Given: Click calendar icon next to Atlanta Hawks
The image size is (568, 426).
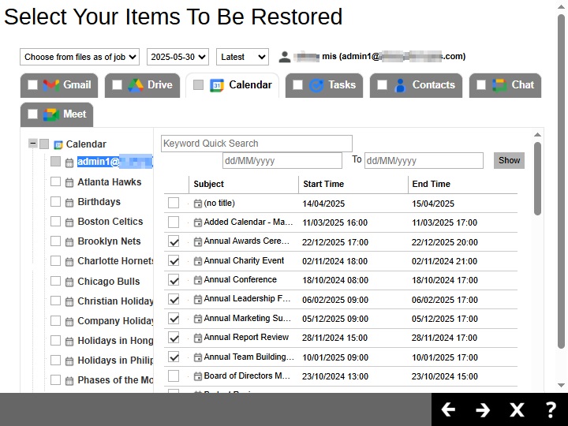Looking at the screenshot, I should pyautogui.click(x=69, y=182).
